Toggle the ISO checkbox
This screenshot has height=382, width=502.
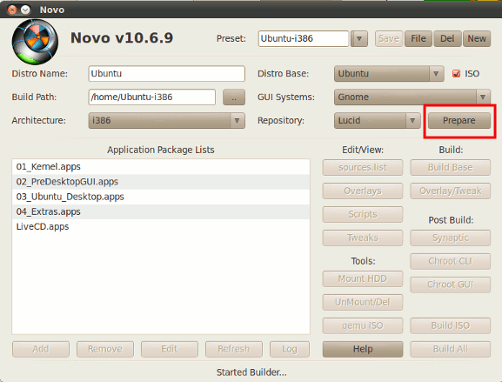[x=456, y=74]
